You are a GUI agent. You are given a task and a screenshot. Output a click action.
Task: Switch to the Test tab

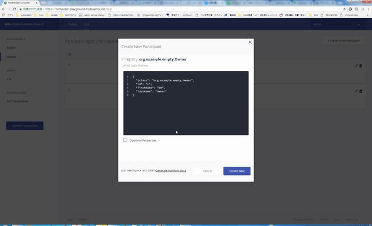pos(86,24)
